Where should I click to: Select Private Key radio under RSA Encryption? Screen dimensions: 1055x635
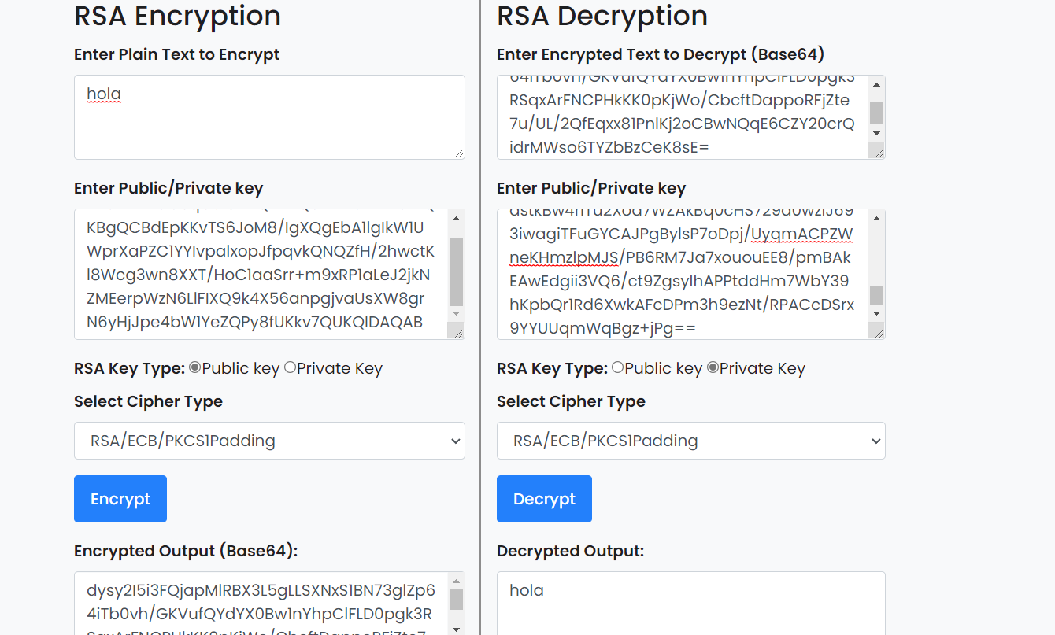pos(291,367)
